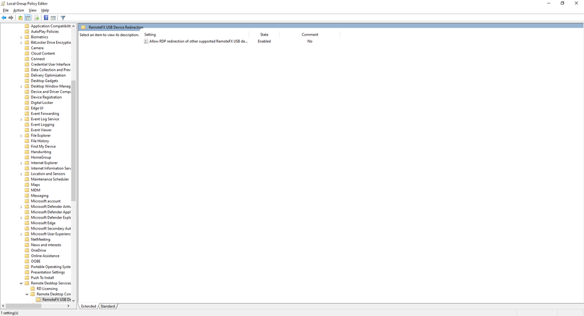Select AutoPlay Policies in the tree

click(44, 32)
